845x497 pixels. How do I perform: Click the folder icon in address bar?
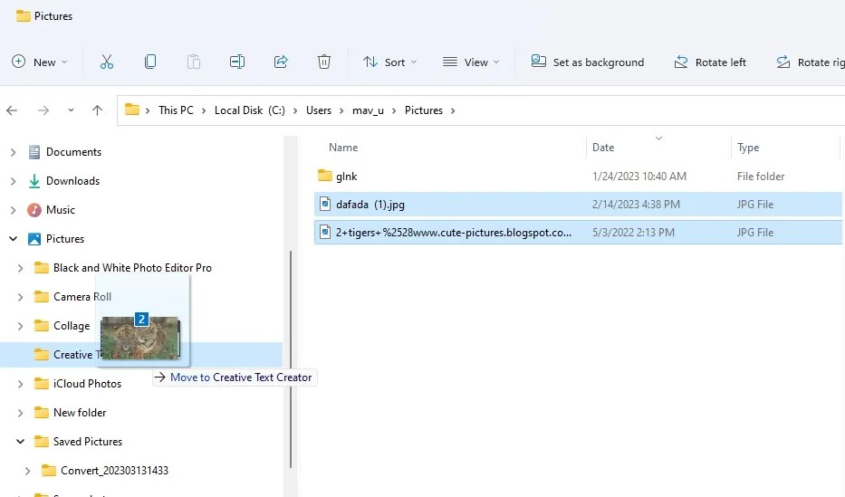pyautogui.click(x=132, y=110)
